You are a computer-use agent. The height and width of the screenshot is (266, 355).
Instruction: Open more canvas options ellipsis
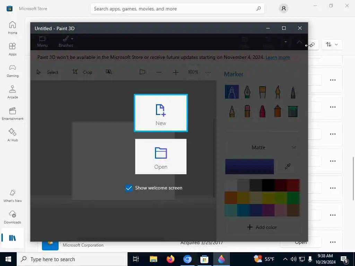click(x=208, y=72)
